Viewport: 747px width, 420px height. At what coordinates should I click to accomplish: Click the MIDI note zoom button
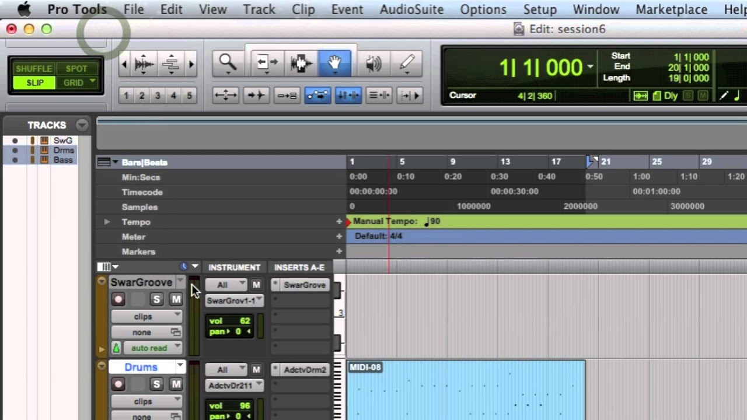click(x=170, y=64)
